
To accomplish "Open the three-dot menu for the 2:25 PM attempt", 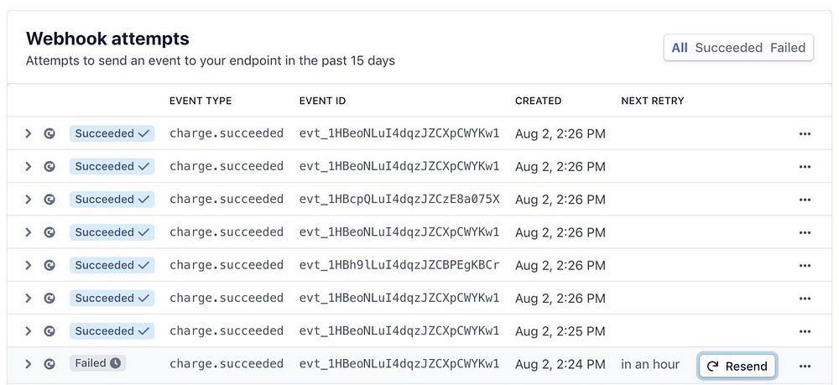I will pyautogui.click(x=805, y=331).
